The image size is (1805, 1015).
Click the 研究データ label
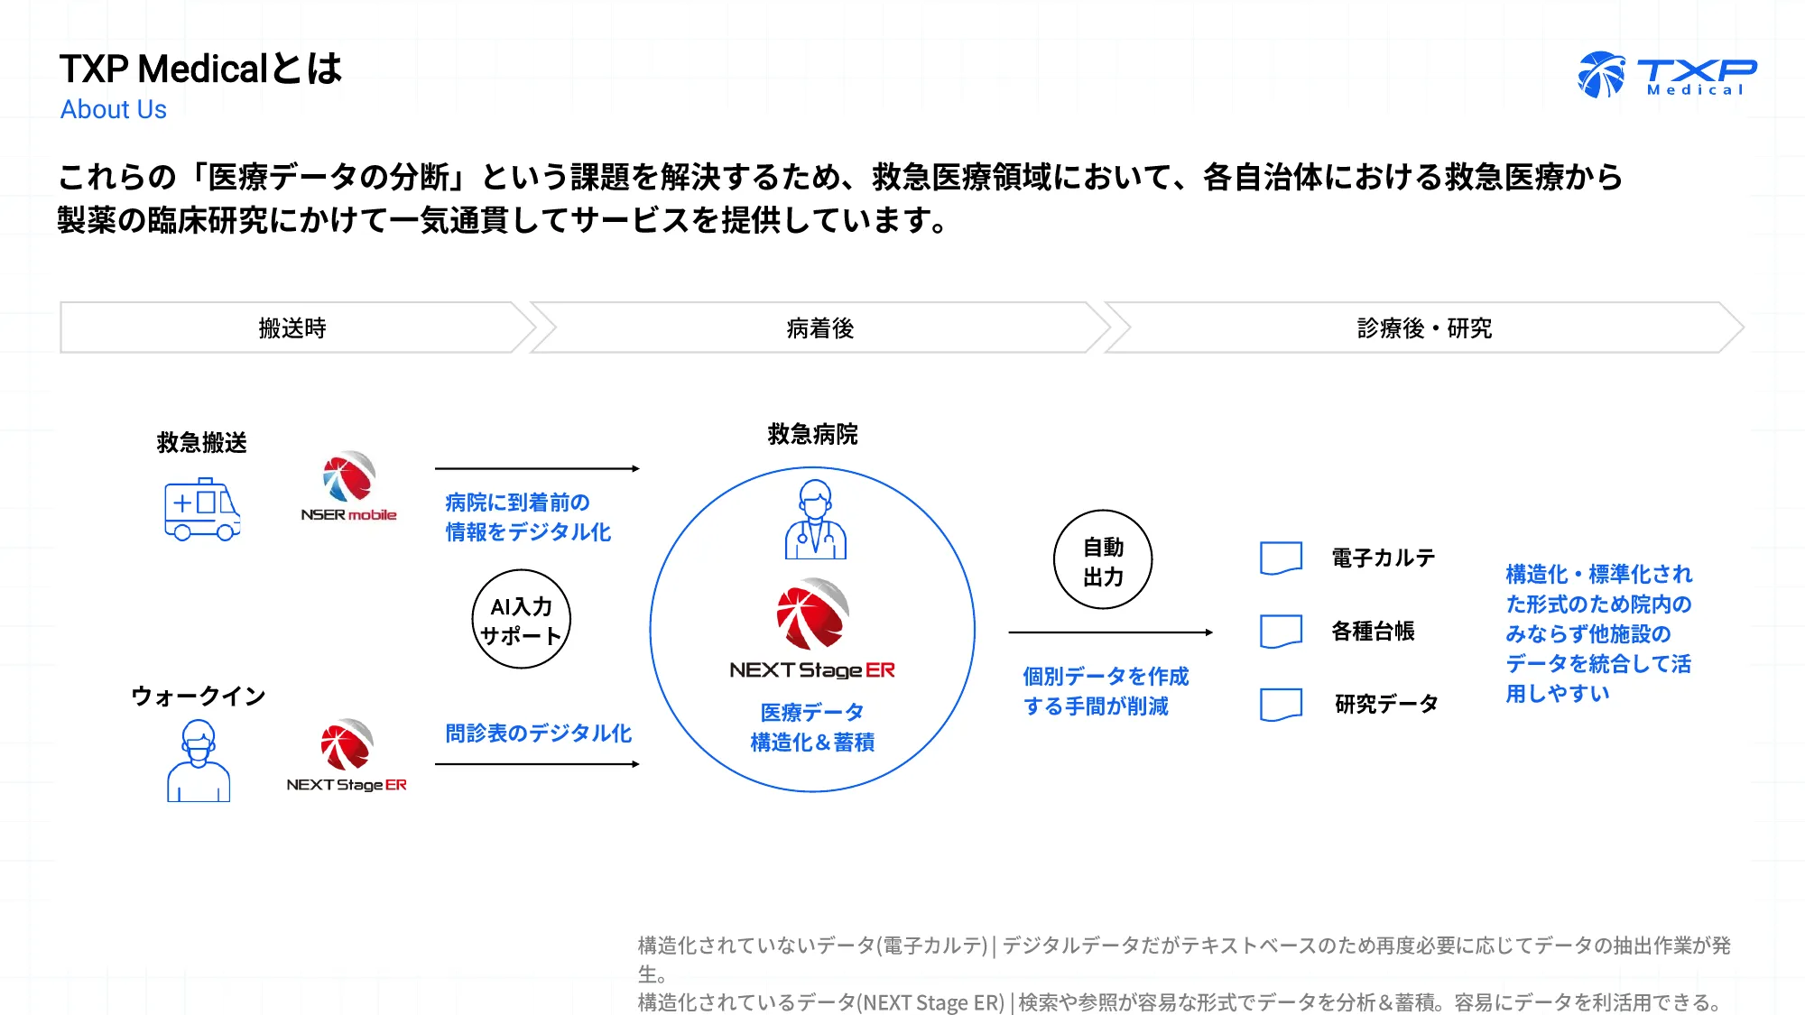(1386, 704)
